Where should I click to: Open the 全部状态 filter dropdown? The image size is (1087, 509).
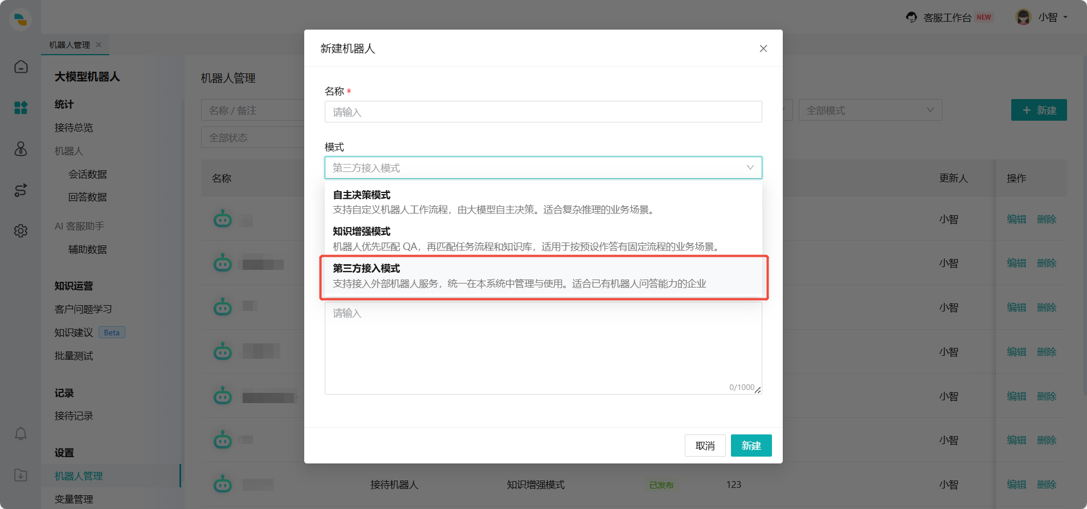click(252, 137)
